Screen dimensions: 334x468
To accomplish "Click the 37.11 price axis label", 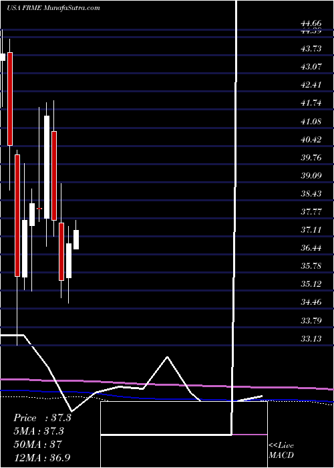I will 311,230.
